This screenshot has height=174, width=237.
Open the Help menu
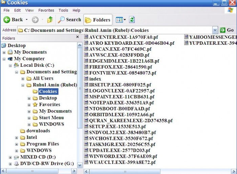tap(76, 10)
